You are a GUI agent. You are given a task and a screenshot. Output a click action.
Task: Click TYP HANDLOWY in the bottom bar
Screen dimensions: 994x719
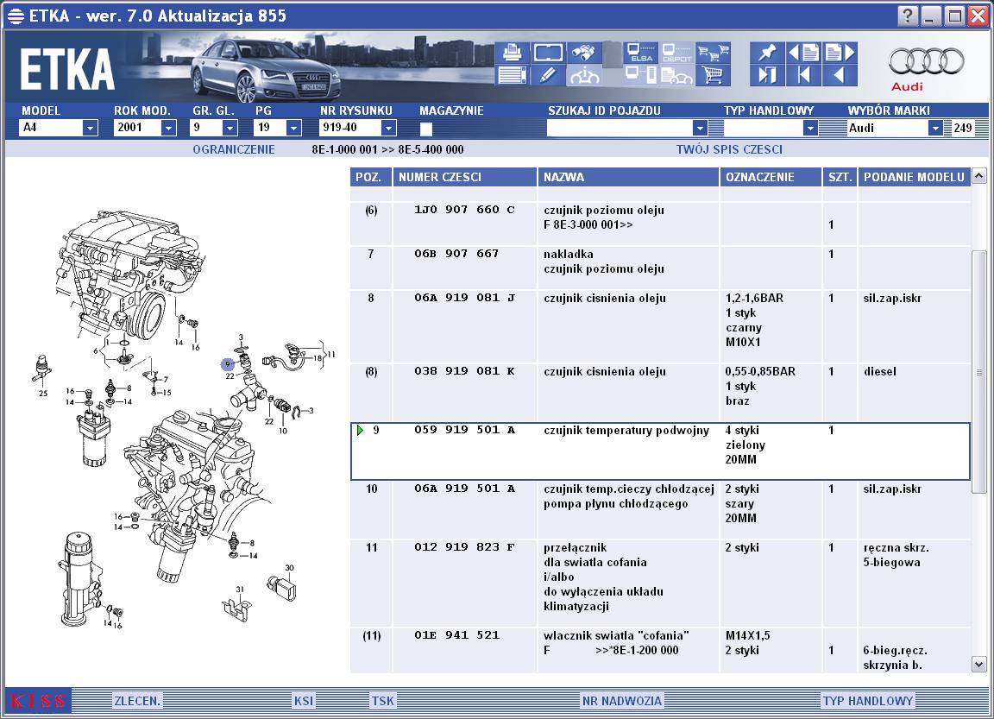click(868, 701)
